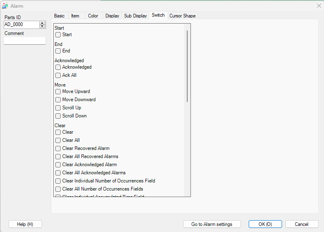This screenshot has height=232, width=324.
Task: Tick Clear All Acknowledged Alarms checkbox
Action: point(58,173)
